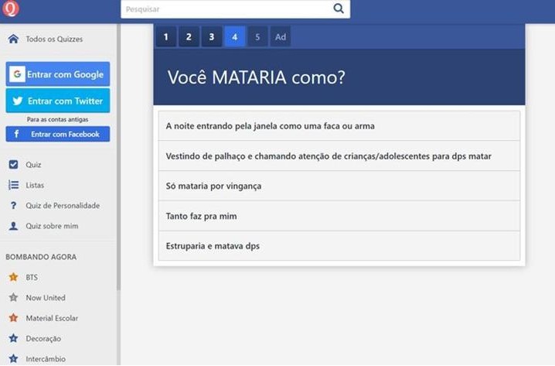The image size is (555, 366).
Task: Click the star icon next to Decoração
Action: tap(13, 338)
